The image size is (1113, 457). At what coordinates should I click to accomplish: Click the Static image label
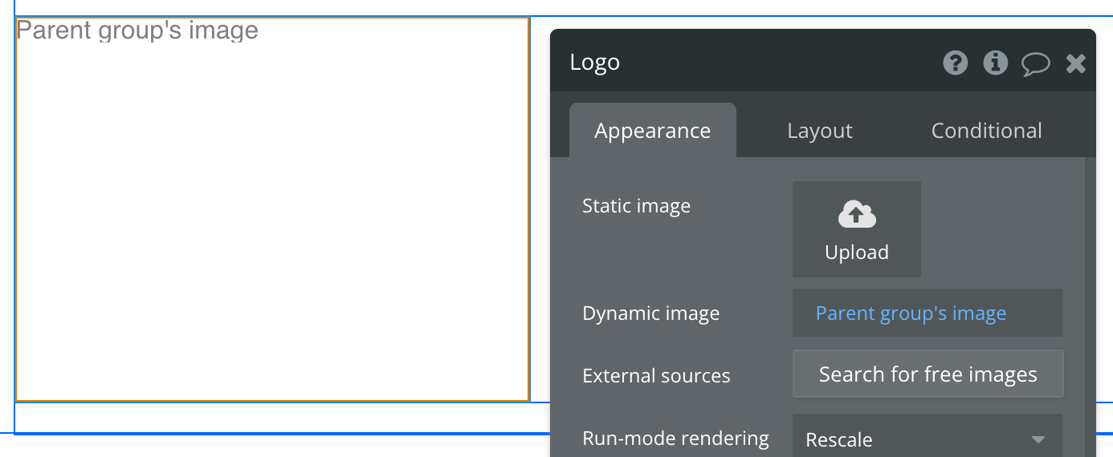coord(636,206)
